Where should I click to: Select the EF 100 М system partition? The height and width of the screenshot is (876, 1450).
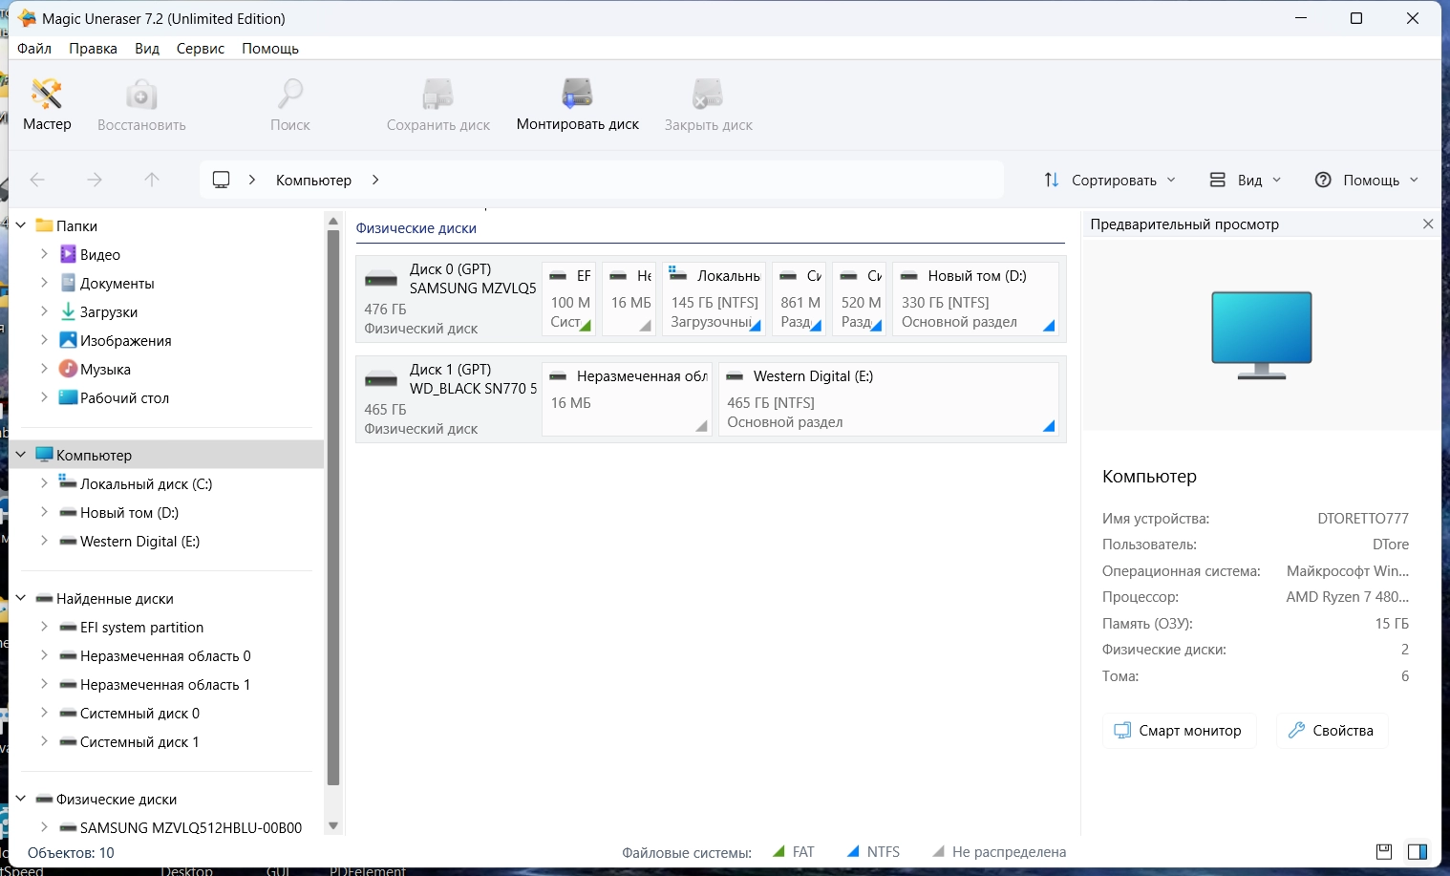tap(569, 299)
